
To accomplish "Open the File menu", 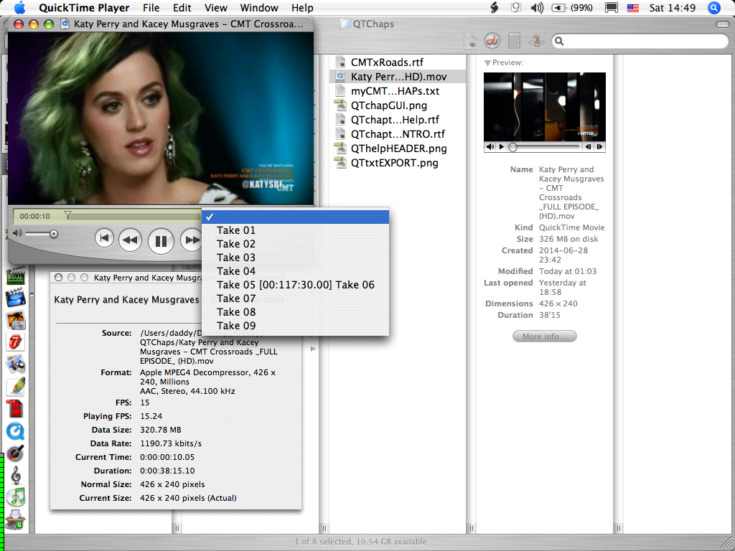I will 151,8.
